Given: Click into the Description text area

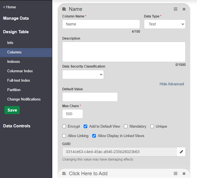Looking at the screenshot, I should (124, 52).
